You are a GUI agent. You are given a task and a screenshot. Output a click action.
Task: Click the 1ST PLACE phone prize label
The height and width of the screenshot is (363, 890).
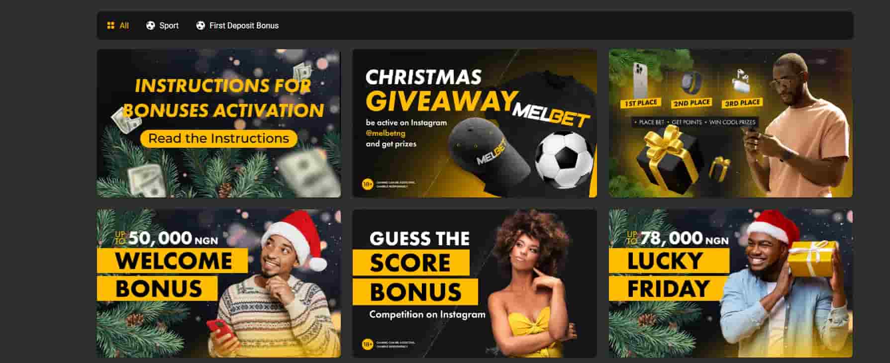641,103
